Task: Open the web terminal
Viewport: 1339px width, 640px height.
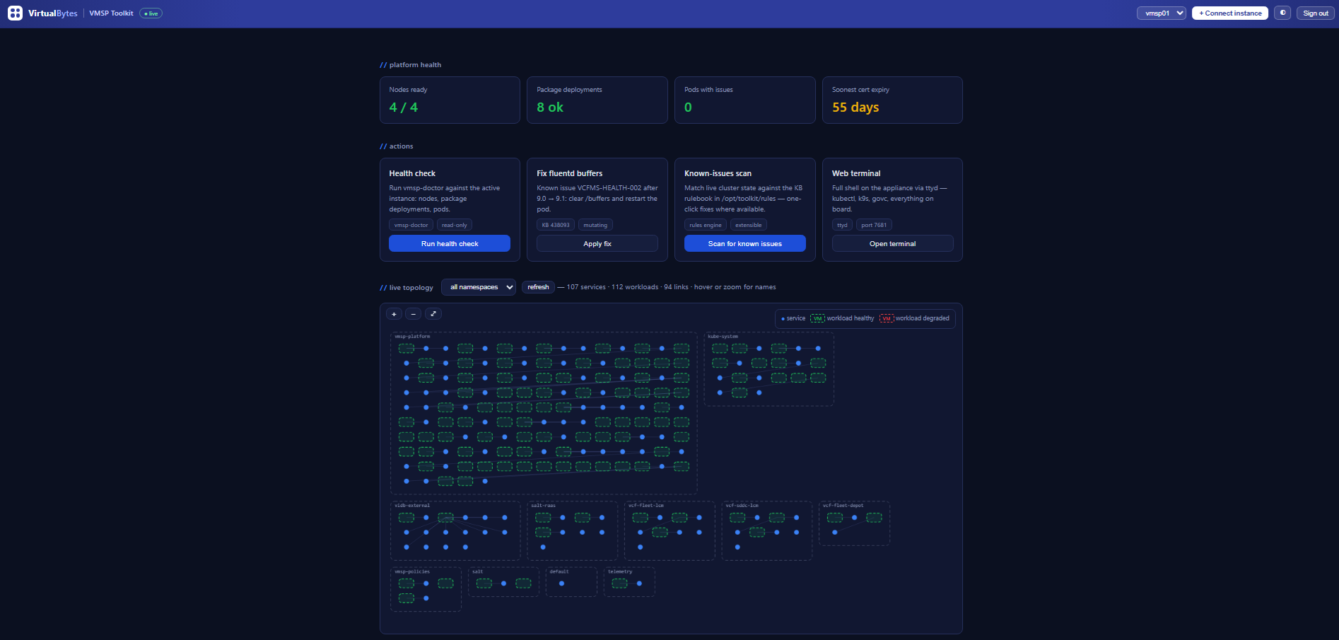Action: [892, 243]
